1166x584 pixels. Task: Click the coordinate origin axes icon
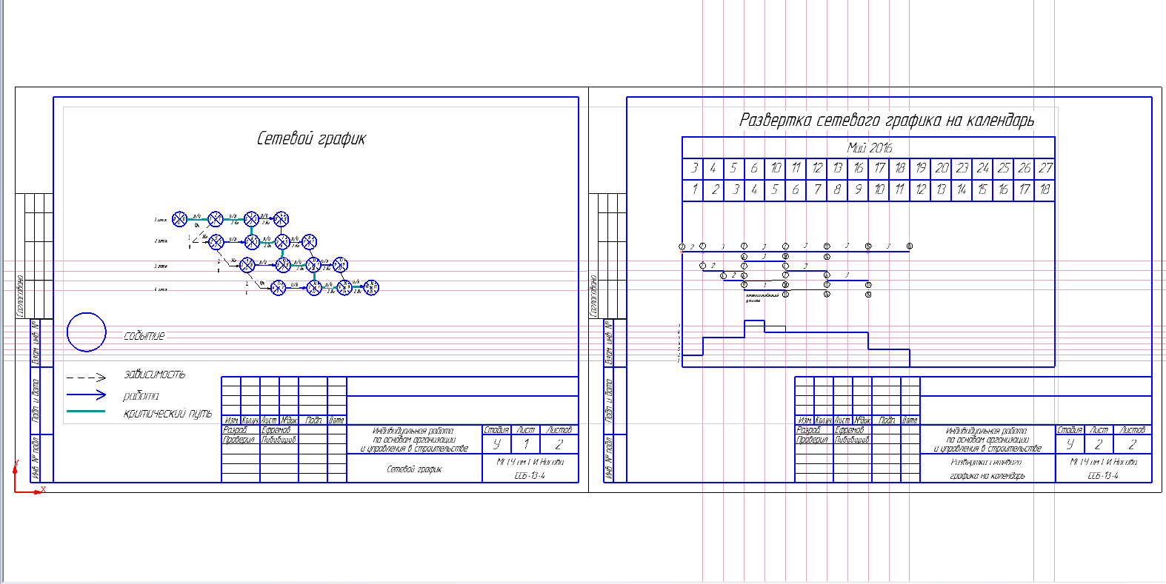click(27, 478)
